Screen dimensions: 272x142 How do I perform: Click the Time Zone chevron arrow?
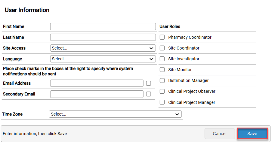coord(177,114)
